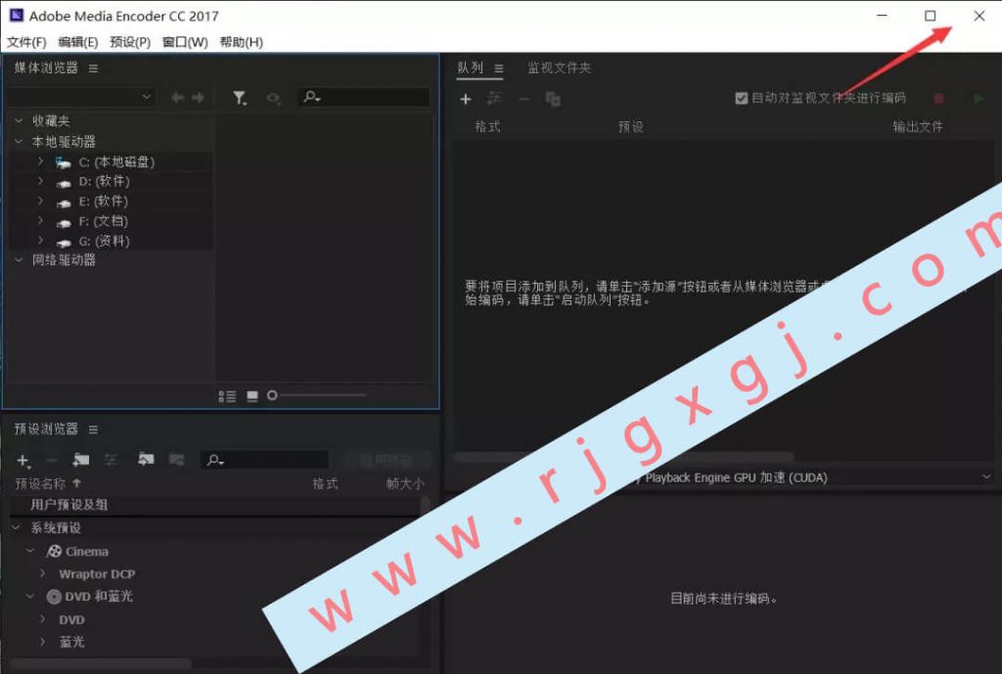Toggle 自动对监视文件夹进行编码 checkbox
The image size is (1002, 674).
coord(742,99)
